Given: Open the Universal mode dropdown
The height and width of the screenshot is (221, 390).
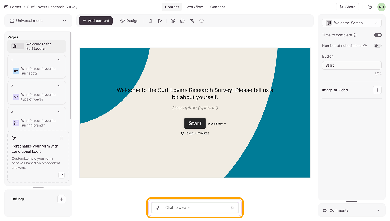Looking at the screenshot, I should [38, 21].
